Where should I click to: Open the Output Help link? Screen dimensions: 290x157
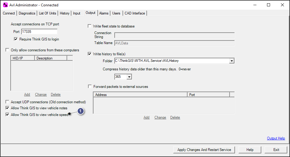point(276,138)
